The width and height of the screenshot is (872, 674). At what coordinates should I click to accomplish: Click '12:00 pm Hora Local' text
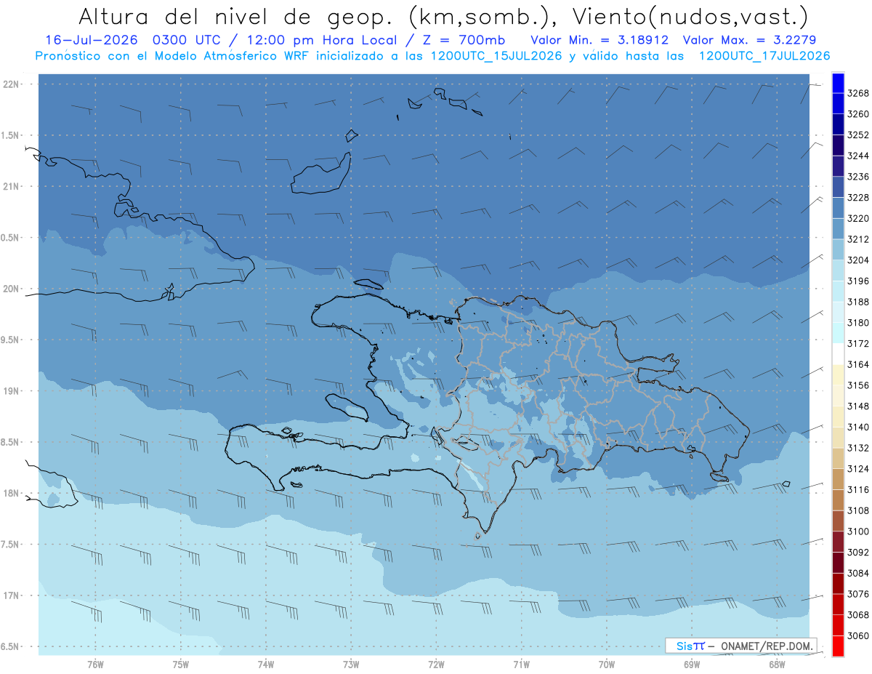tap(320, 41)
